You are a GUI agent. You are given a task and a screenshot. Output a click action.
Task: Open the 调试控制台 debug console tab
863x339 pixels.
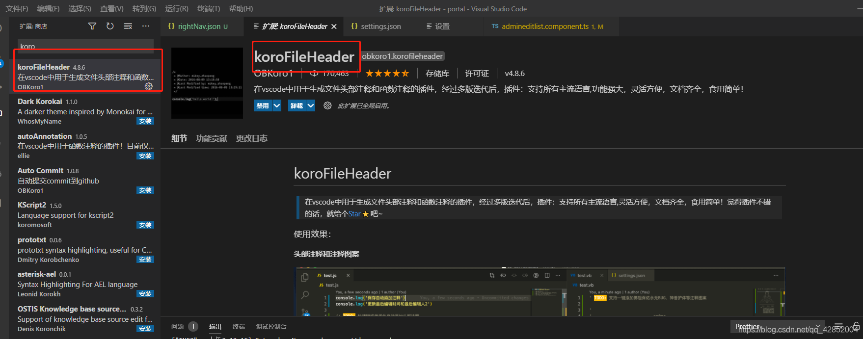pos(271,327)
